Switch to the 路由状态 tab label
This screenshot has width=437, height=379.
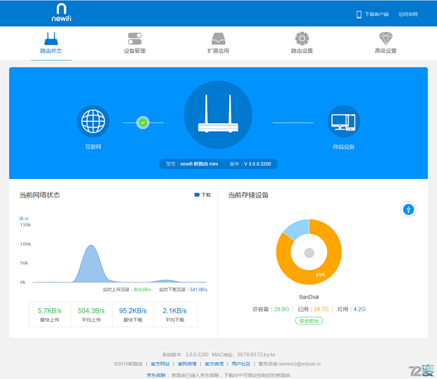(51, 51)
